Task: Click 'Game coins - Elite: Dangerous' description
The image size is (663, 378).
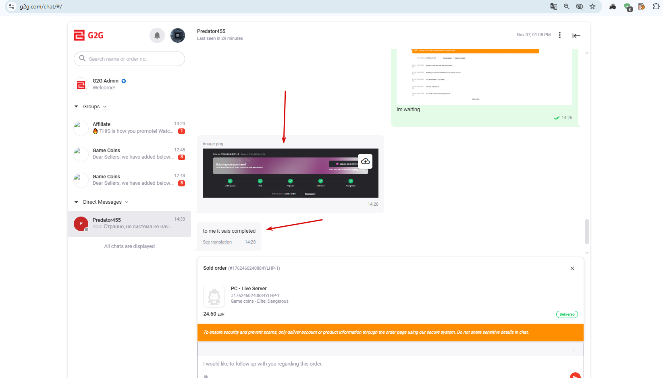Action: click(260, 302)
